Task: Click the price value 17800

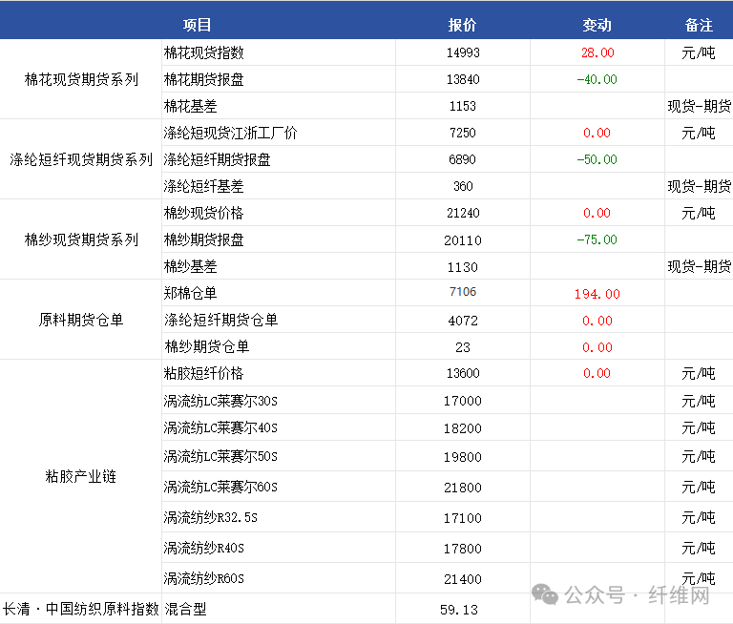Action: point(463,549)
